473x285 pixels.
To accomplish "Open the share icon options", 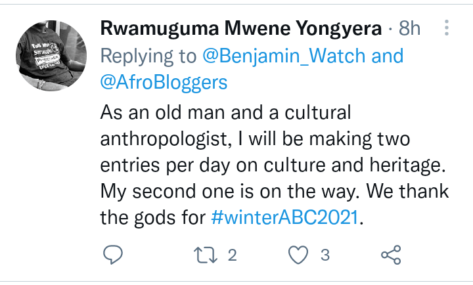I will (x=391, y=256).
